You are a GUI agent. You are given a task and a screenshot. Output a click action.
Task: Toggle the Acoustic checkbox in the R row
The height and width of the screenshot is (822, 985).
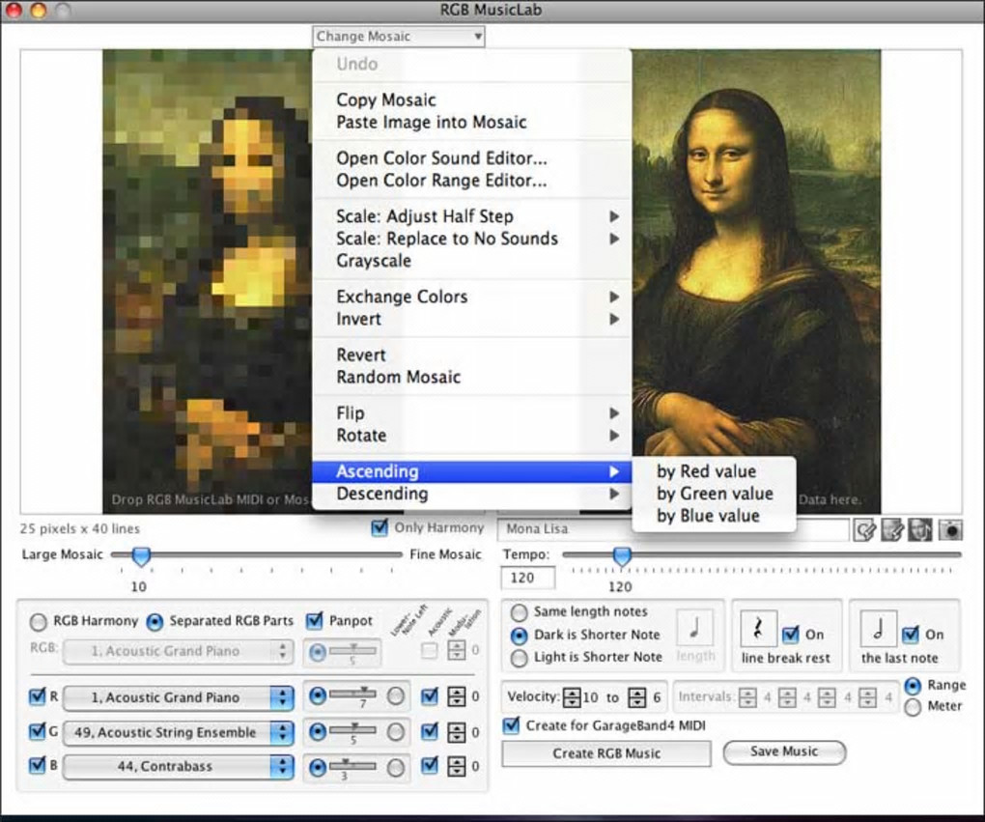pyautogui.click(x=430, y=696)
